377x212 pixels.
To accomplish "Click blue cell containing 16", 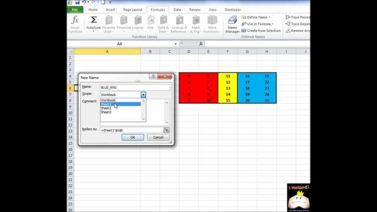I will 247,76.
